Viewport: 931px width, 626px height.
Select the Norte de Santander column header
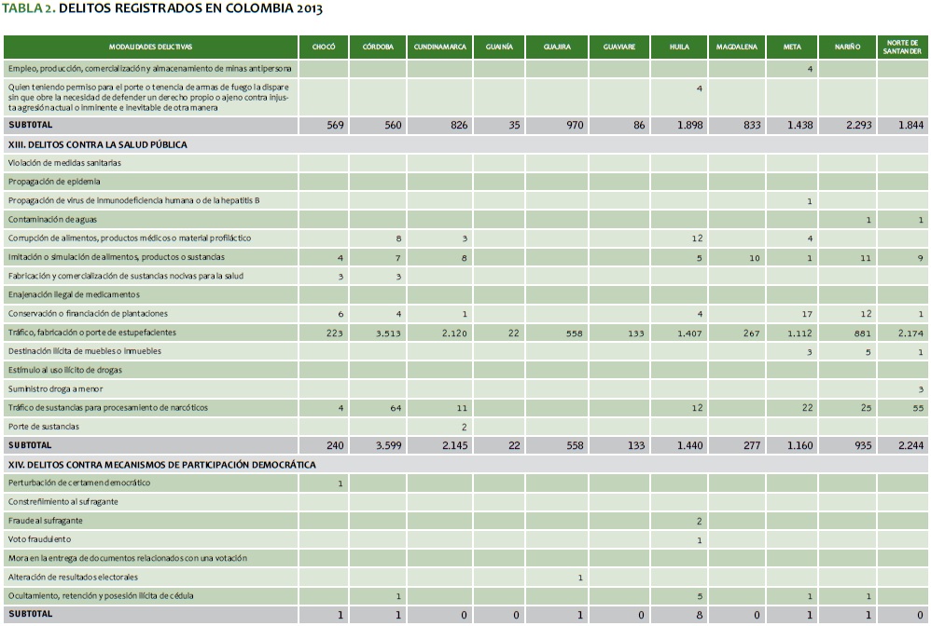pos(902,47)
